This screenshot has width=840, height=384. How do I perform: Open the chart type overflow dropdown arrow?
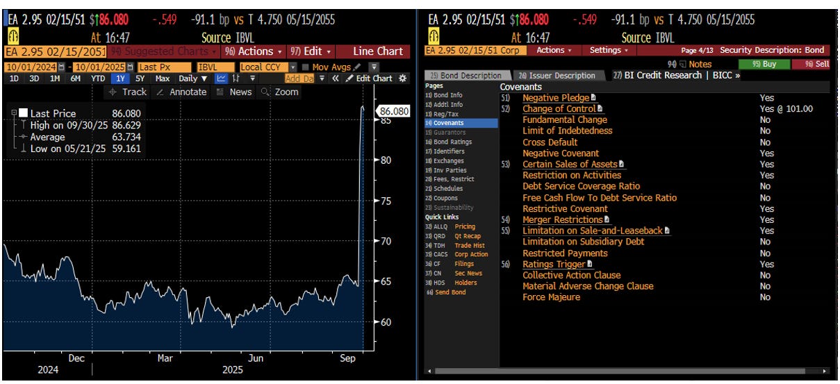click(x=253, y=78)
